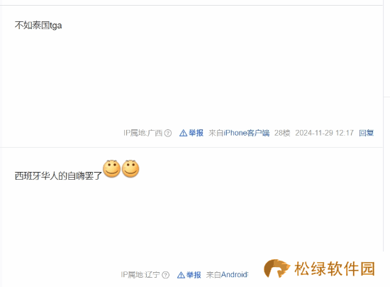Screen dimensions: 390x287
Task: Click the IP属地:广西 label
Action: (x=143, y=133)
